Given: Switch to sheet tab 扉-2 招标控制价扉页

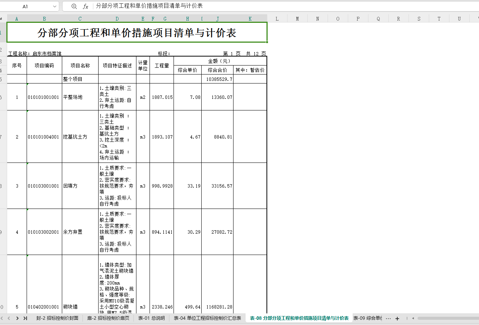Looking at the screenshot, I should pyautogui.click(x=108, y=318).
